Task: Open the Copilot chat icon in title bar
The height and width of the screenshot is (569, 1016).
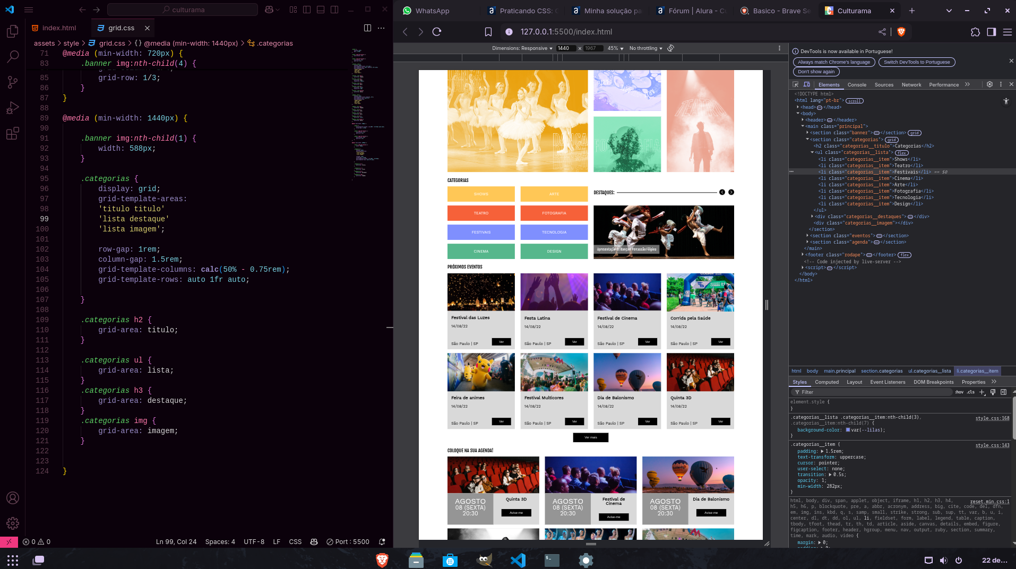Action: (x=269, y=10)
